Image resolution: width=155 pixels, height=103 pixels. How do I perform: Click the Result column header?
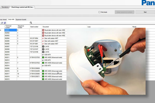click(143, 27)
